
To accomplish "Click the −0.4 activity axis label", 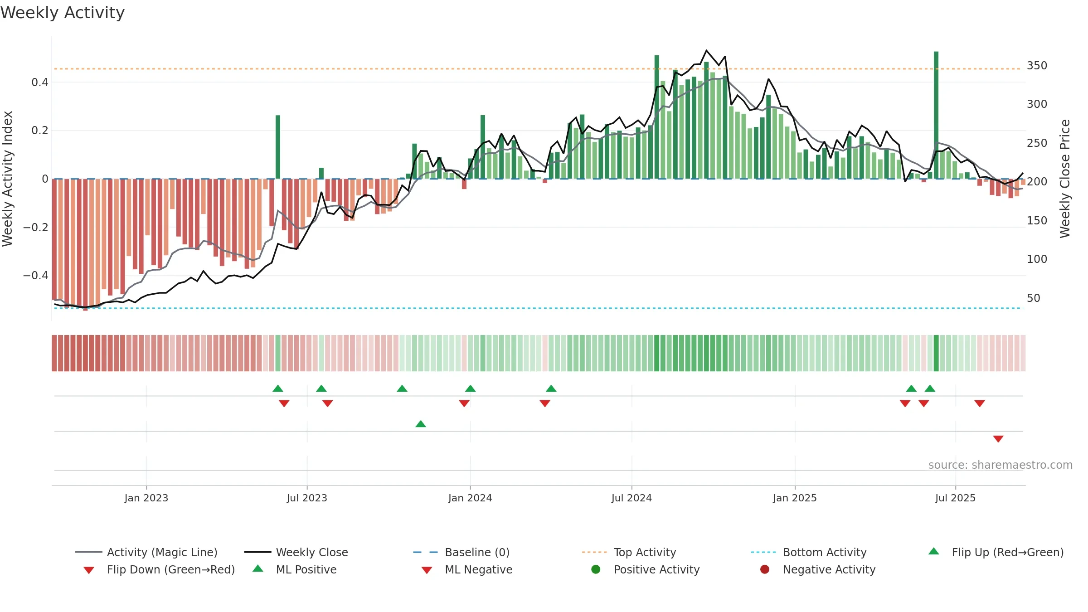I will (x=36, y=276).
